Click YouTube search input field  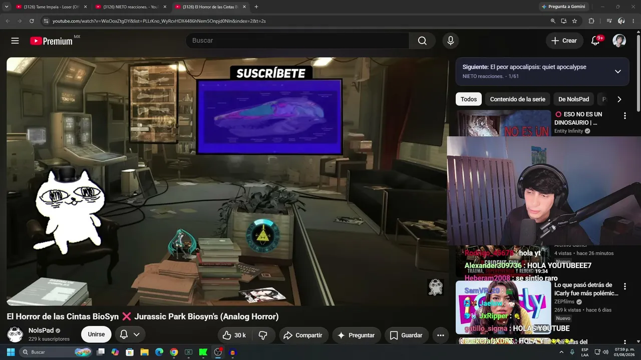coord(298,40)
